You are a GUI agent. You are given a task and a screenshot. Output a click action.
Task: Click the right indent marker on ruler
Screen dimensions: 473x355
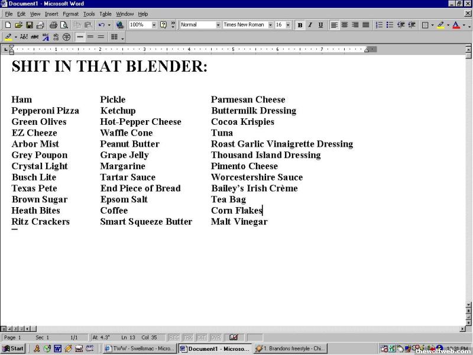(367, 50)
